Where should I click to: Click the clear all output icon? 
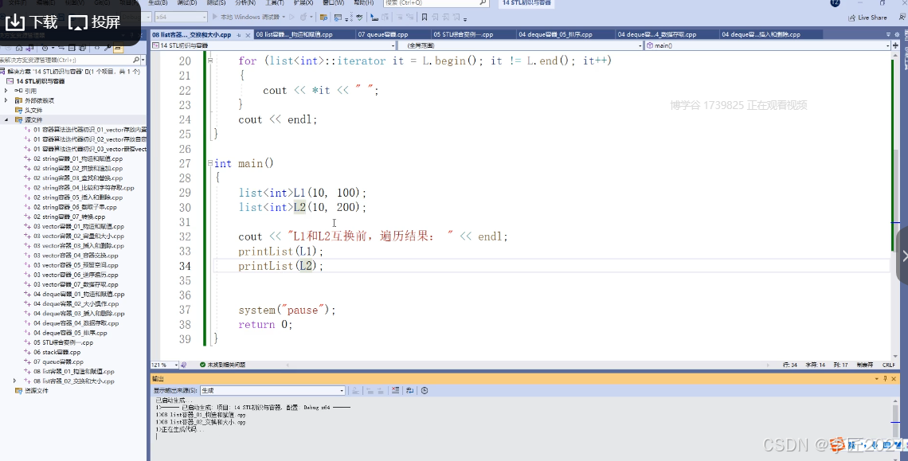click(x=396, y=390)
